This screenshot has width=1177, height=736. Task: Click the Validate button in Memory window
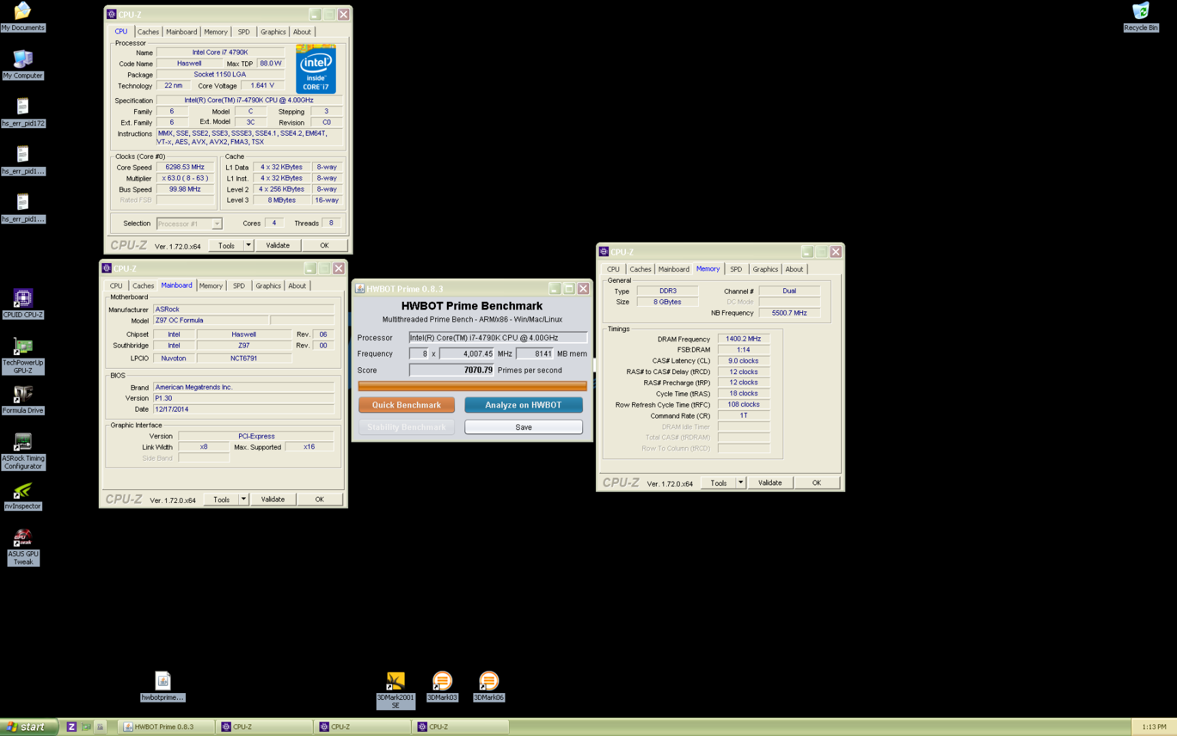click(x=770, y=482)
